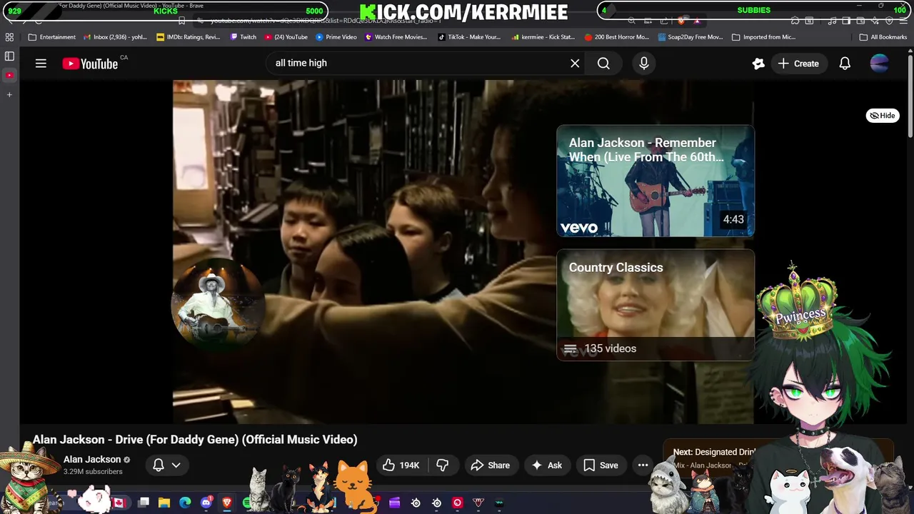Open the Gmail Inbox bookmark
This screenshot has width=914, height=514.
click(115, 37)
